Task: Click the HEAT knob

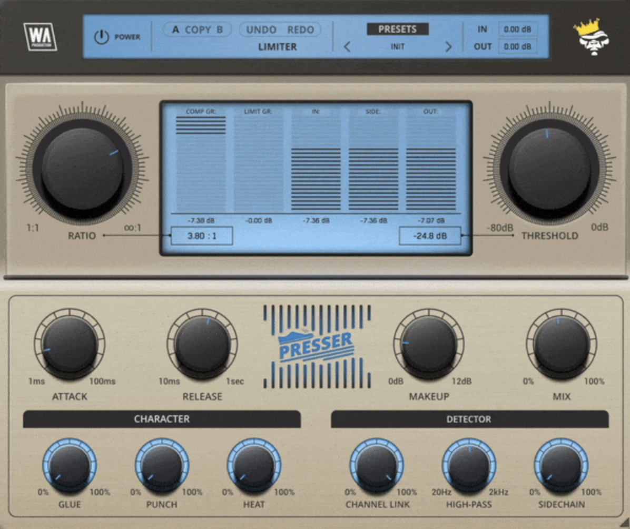Action: click(x=254, y=466)
